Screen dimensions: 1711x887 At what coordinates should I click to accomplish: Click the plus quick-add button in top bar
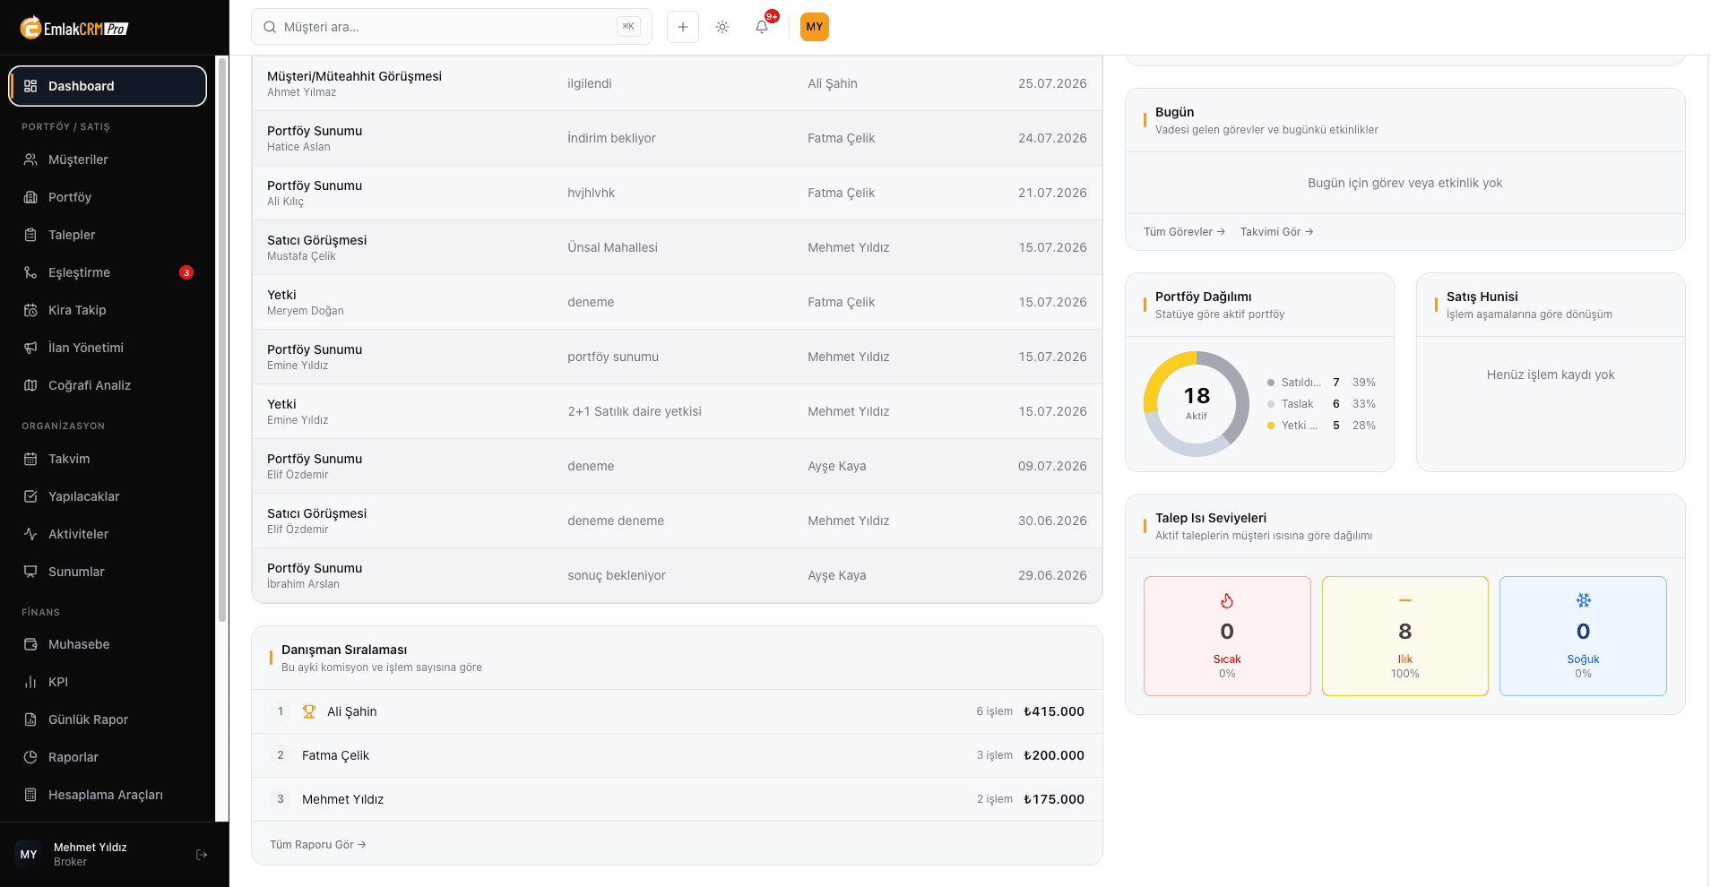click(x=683, y=27)
